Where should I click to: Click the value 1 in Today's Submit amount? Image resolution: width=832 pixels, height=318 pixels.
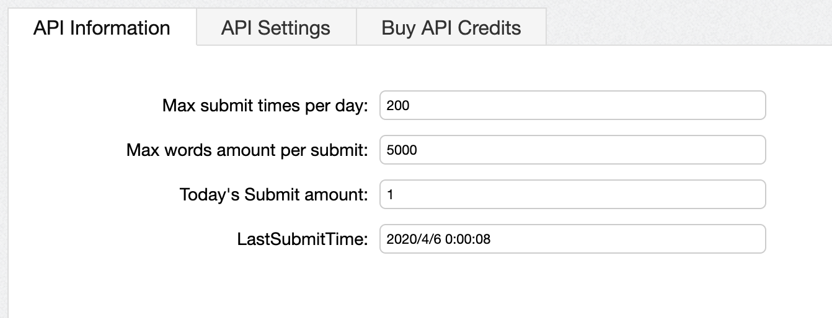(x=390, y=195)
